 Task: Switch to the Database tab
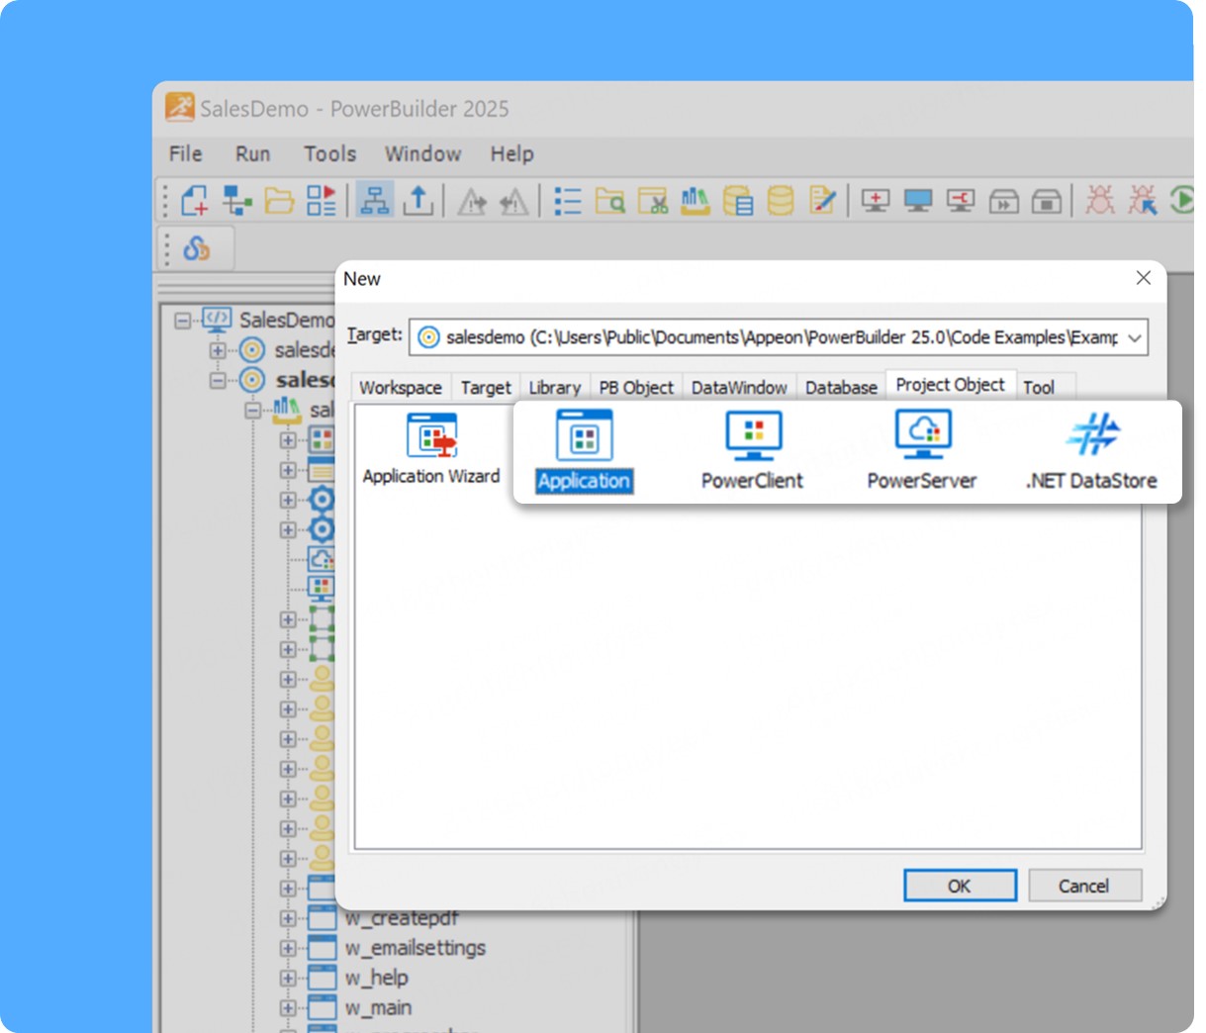click(841, 387)
